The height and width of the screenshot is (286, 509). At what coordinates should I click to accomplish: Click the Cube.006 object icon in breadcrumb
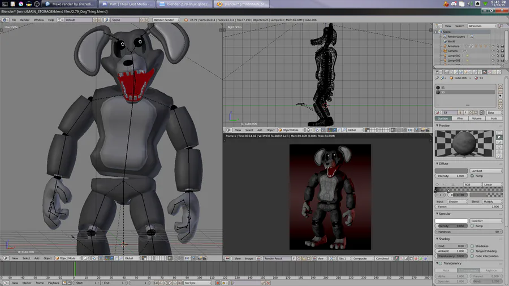tap(452, 78)
